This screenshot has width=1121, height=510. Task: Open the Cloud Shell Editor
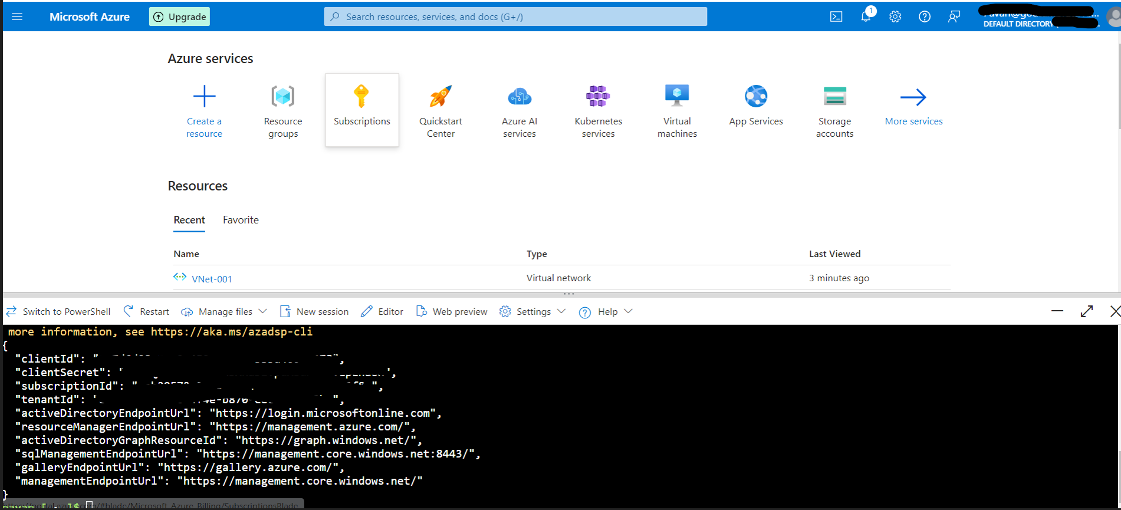382,311
